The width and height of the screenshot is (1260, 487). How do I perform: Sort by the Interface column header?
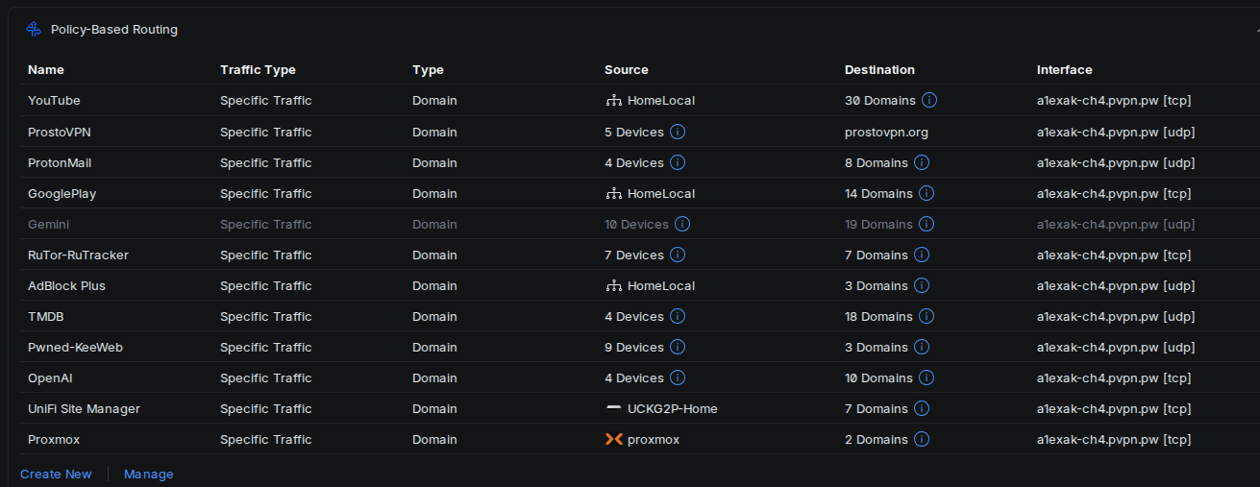tap(1064, 69)
